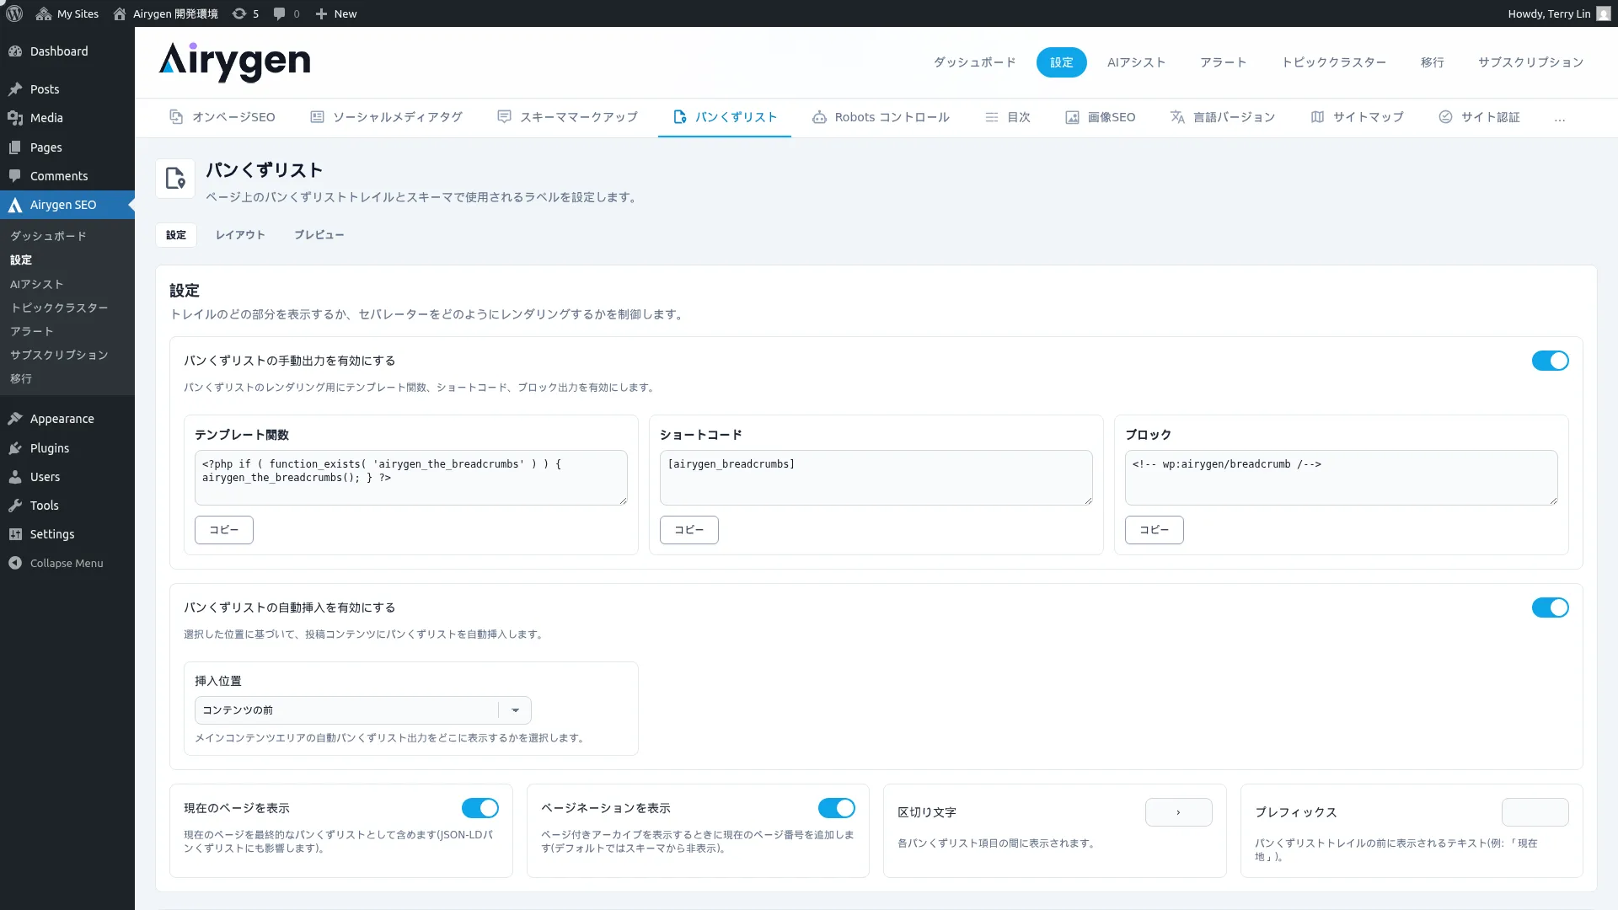Click the プレフィックス input field
The image size is (1618, 910).
1535,812
